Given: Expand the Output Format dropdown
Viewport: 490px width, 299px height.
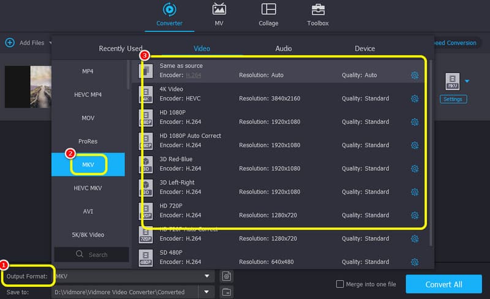Looking at the screenshot, I should click(207, 276).
